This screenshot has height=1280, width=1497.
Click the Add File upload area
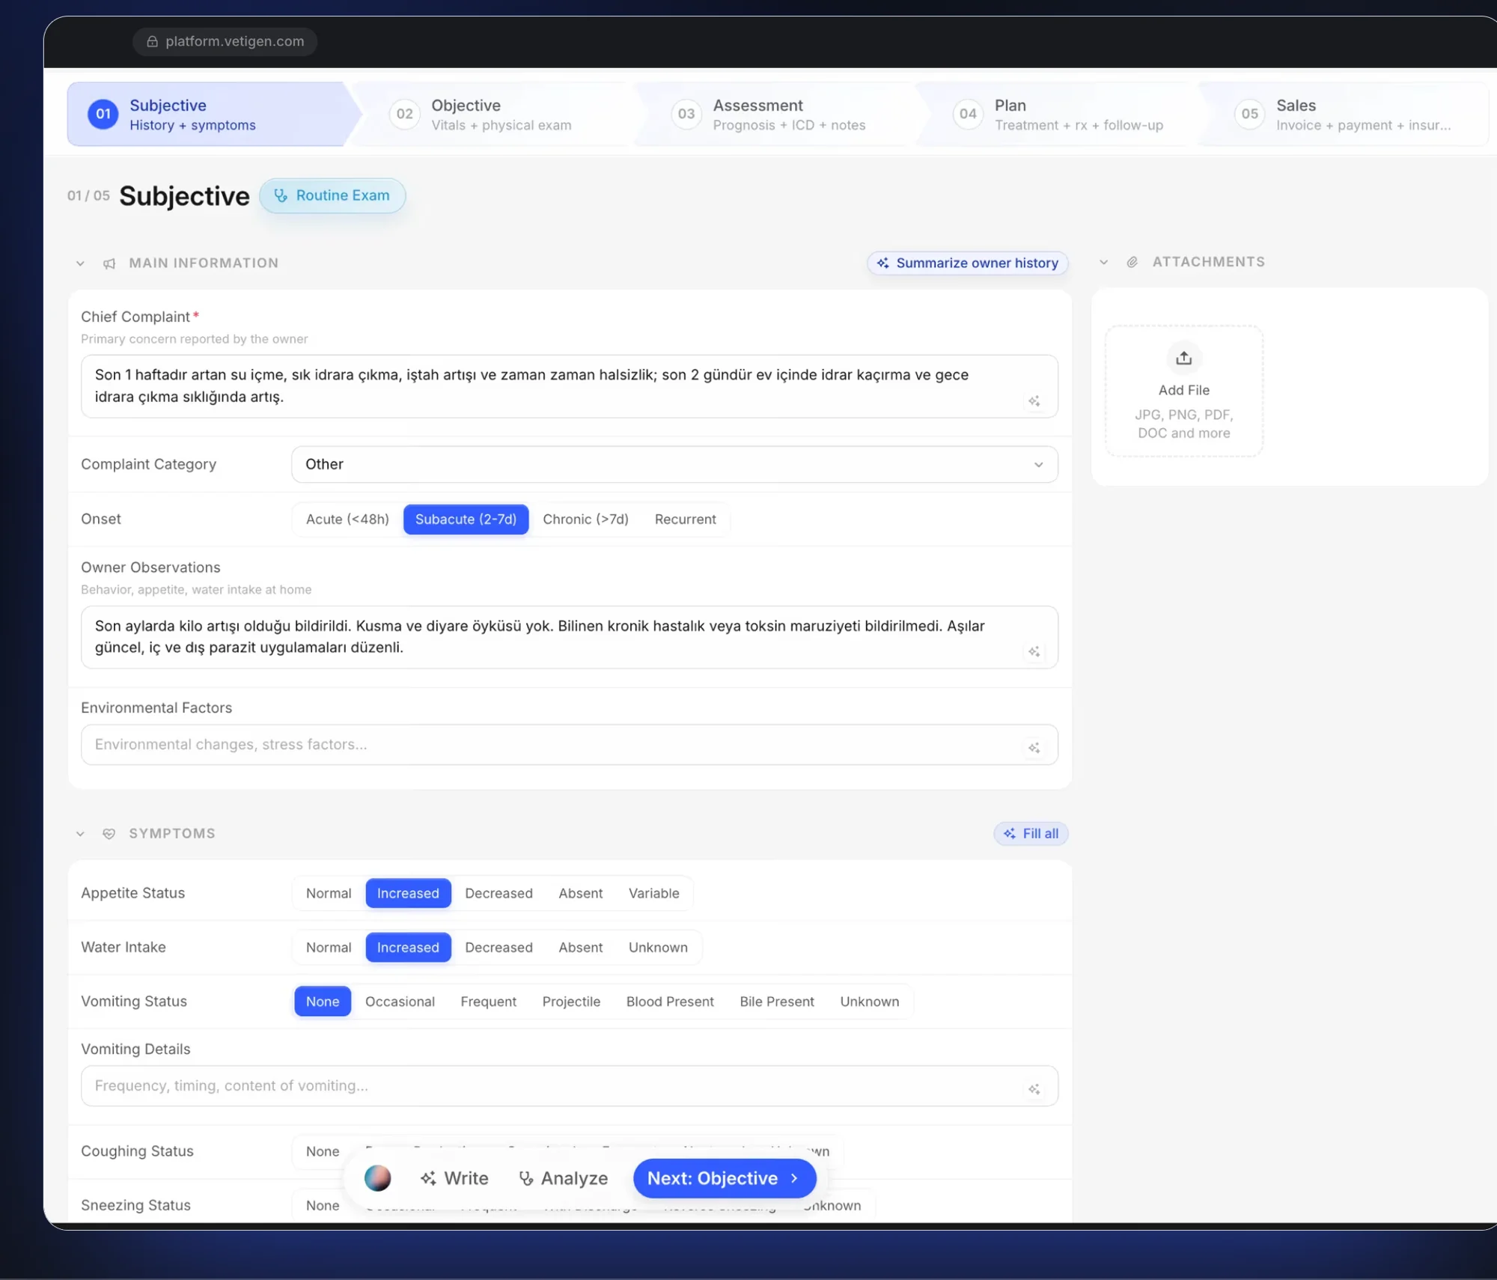[1183, 391]
